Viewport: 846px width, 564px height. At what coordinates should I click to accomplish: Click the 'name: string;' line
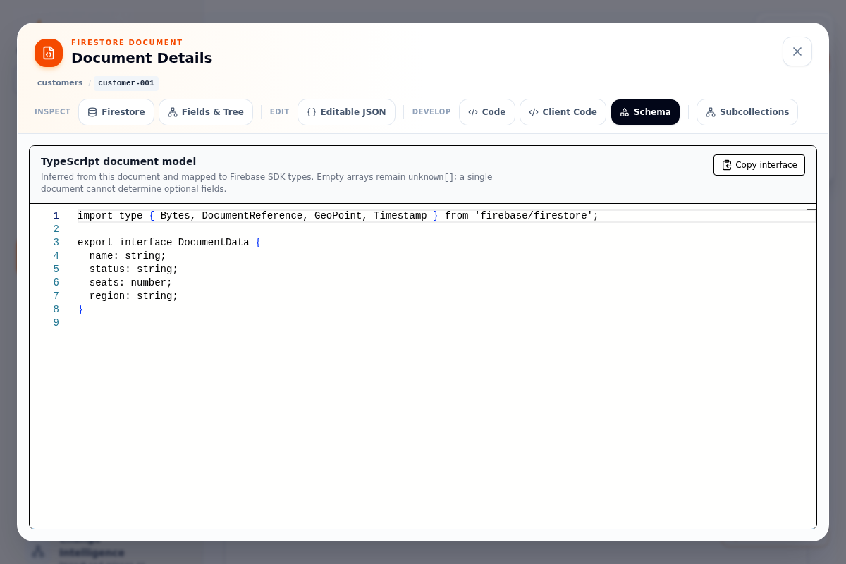click(x=128, y=256)
